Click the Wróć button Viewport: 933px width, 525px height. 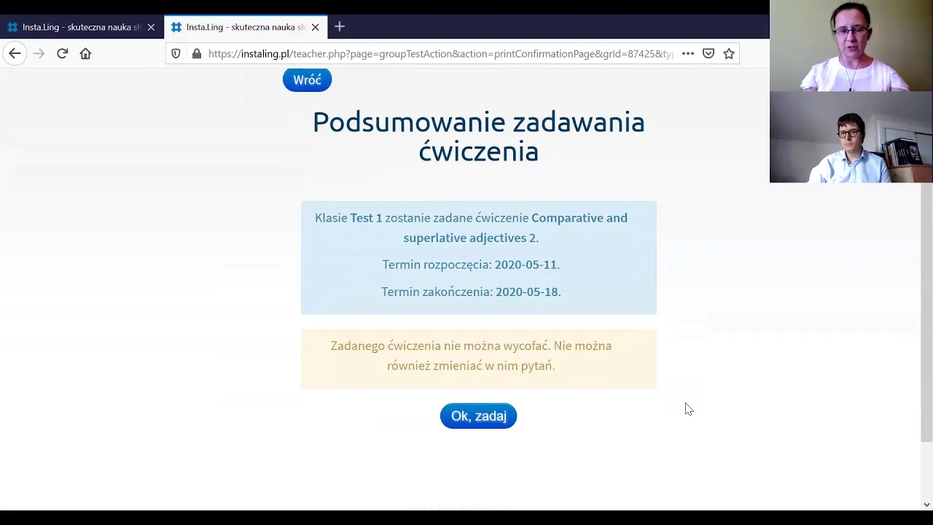click(307, 79)
